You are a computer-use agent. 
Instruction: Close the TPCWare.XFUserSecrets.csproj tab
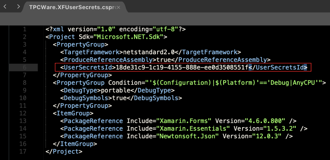tap(118, 7)
